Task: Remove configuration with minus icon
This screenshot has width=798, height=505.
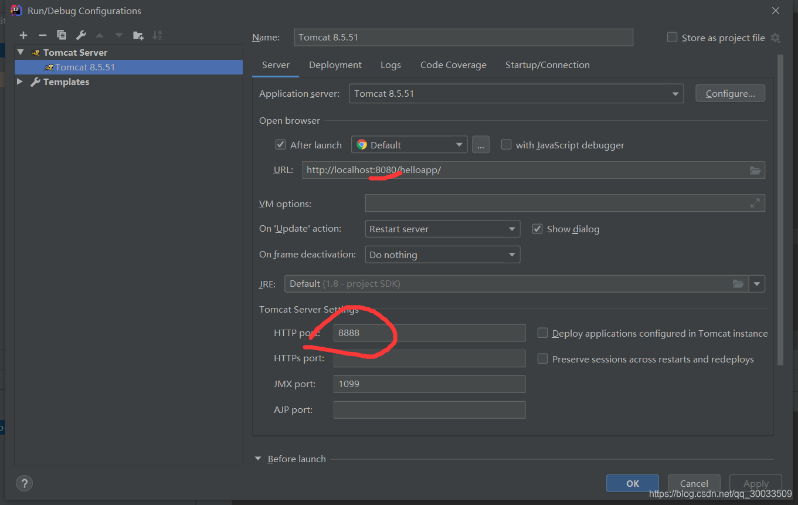Action: 42,35
